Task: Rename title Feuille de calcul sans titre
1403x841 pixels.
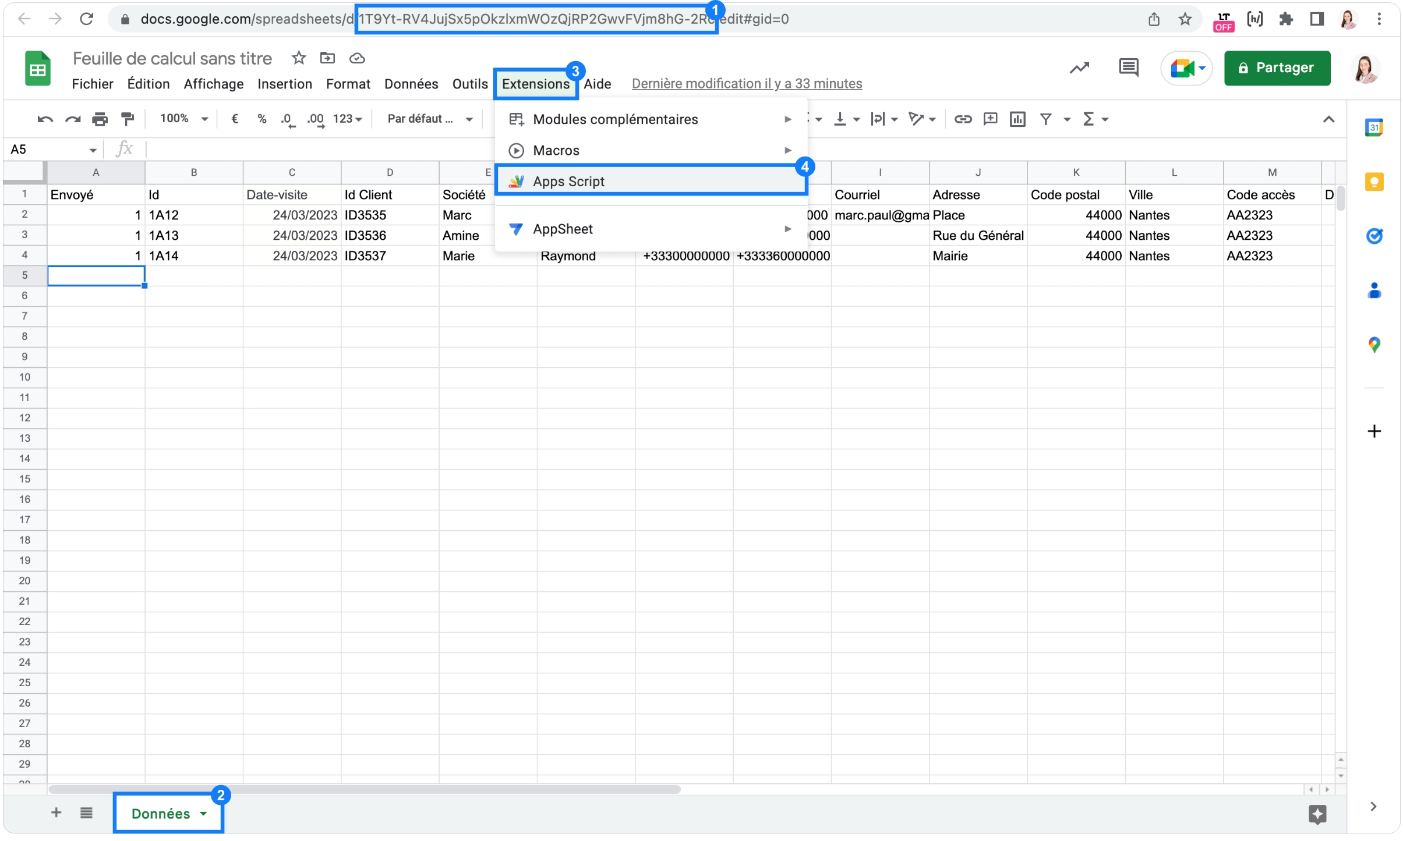Action: tap(172, 58)
